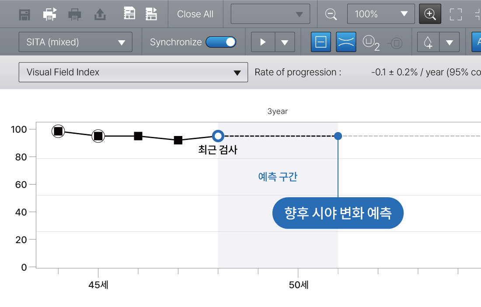Click the greyed circled-square icon
The width and height of the screenshot is (481, 307).
click(x=395, y=43)
